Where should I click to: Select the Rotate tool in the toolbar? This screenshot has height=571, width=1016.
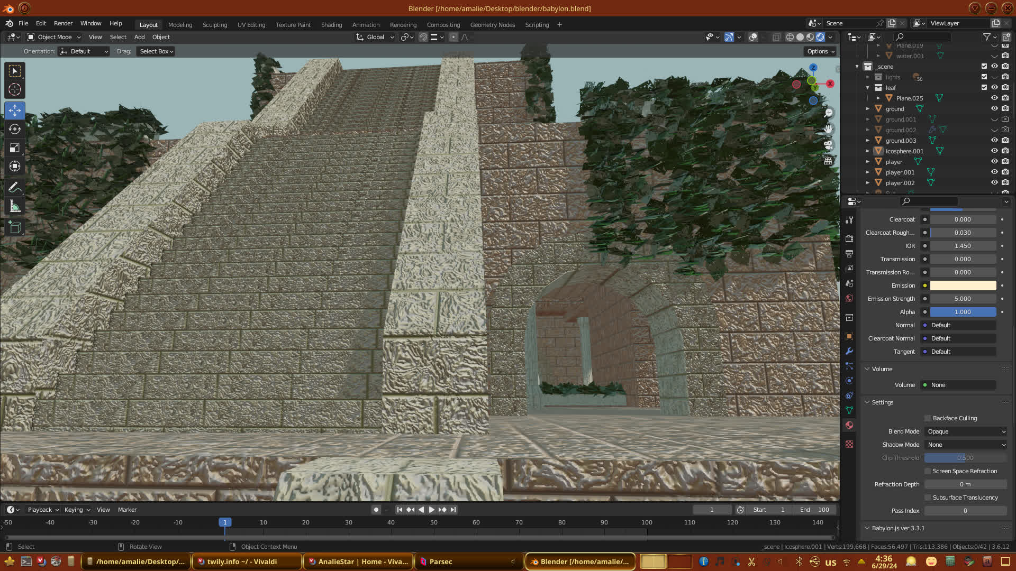pos(15,129)
